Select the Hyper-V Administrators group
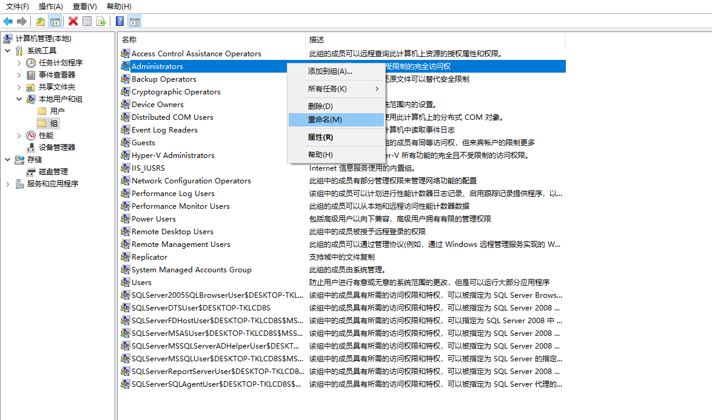This screenshot has width=712, height=420. (x=173, y=155)
